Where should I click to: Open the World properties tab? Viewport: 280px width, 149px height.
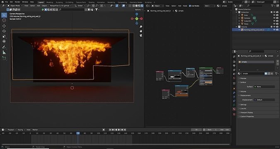234,78
